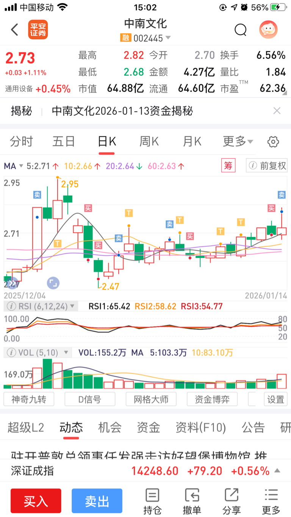Viewport: 291px width, 517px height.
Task: Tap the VOL:155.2万 reading
Action: pos(102,353)
